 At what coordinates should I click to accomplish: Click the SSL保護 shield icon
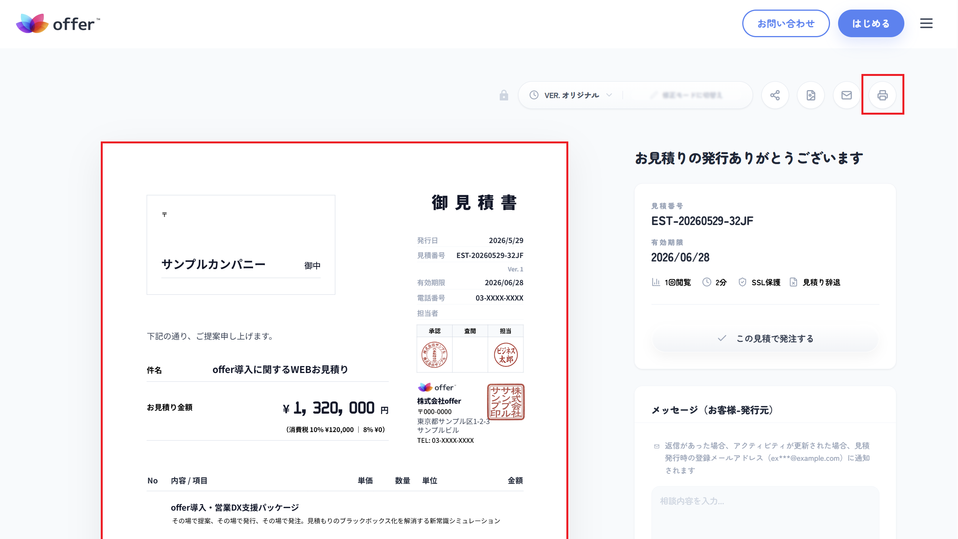pos(742,282)
